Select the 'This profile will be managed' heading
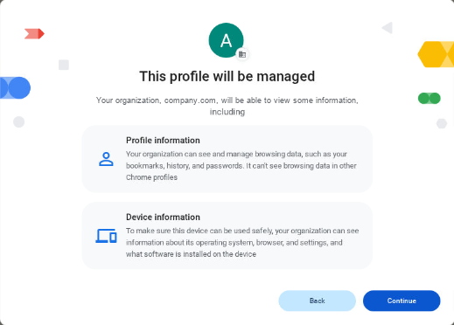 227,76
